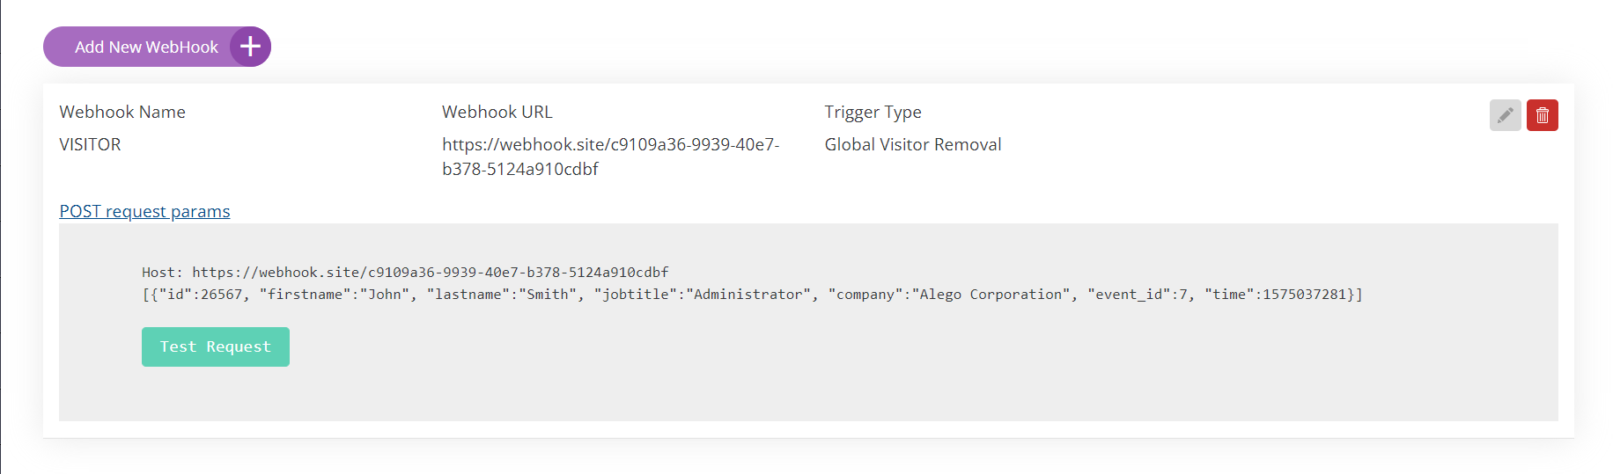Click the plus icon on Add New WebHook

pos(250,47)
